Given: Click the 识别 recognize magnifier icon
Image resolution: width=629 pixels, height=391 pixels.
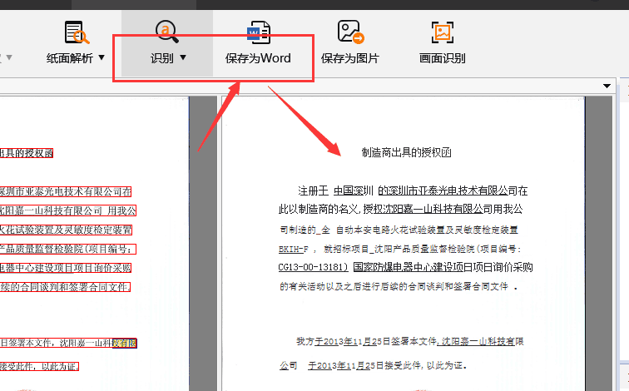Looking at the screenshot, I should (166, 32).
